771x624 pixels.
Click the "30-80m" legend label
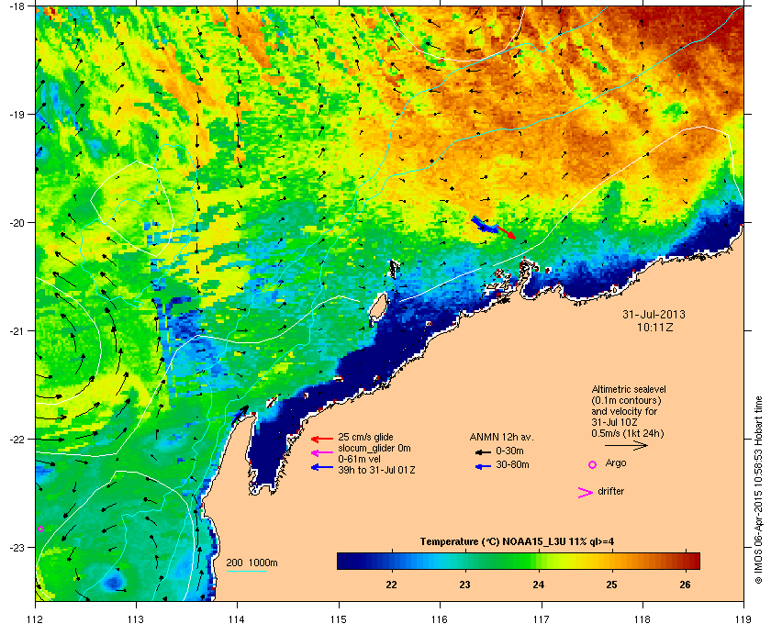tap(512, 464)
